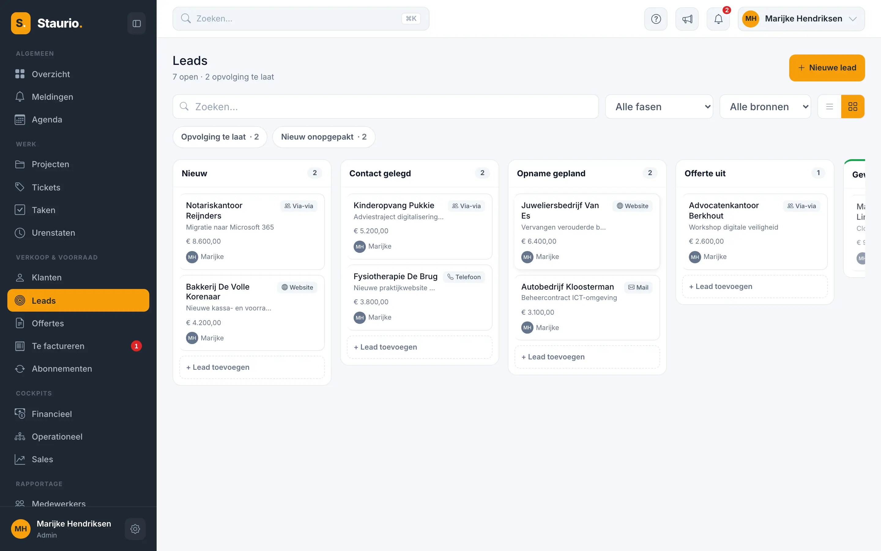Viewport: 881px width, 551px height.
Task: Click the Sales chart icon
Action: [20, 459]
